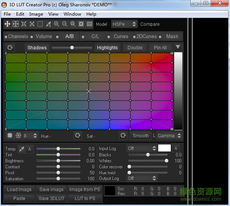Screen dimensions: 230x206
Task: Open the Model HSPe dropdown
Action: [124, 24]
